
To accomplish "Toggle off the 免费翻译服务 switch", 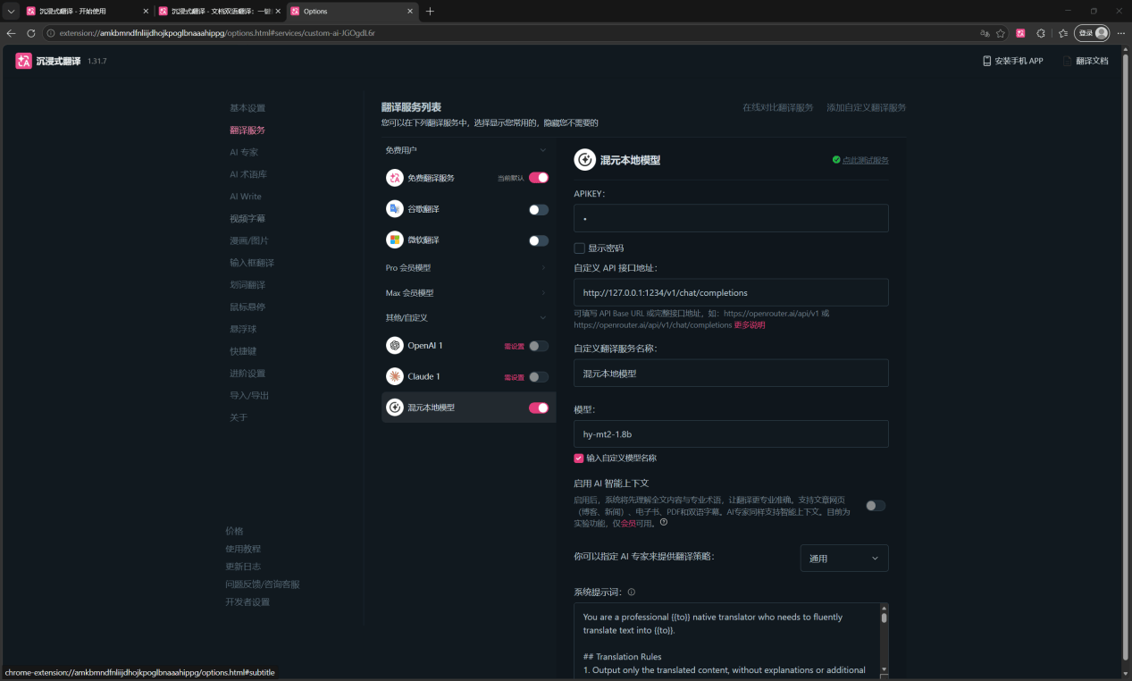I will [539, 178].
